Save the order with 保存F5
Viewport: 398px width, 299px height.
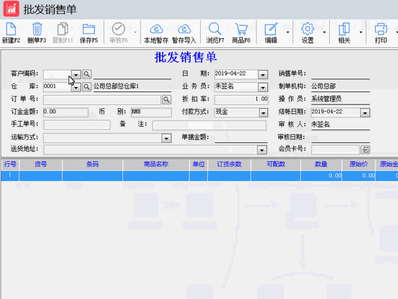89,33
